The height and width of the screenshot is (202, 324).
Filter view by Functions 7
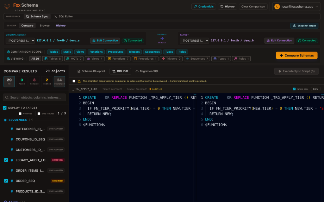pyautogui.click(x=118, y=59)
